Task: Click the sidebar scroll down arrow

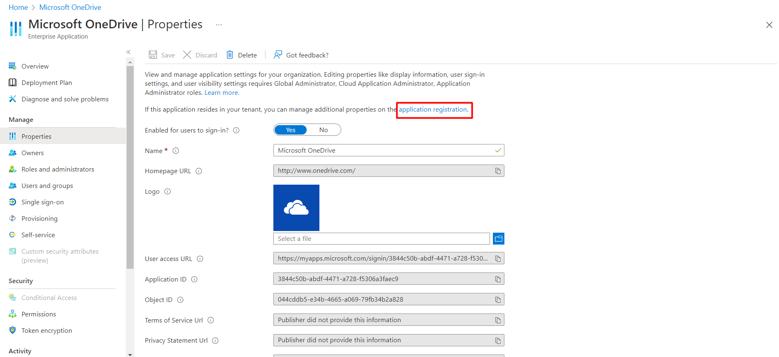Action: tap(130, 355)
